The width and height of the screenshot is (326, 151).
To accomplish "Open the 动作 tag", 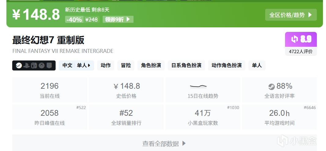I will coord(106,66).
